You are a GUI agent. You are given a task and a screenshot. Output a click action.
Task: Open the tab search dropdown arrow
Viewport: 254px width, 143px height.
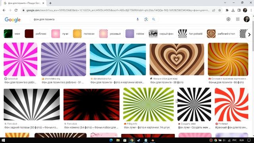[225, 3]
